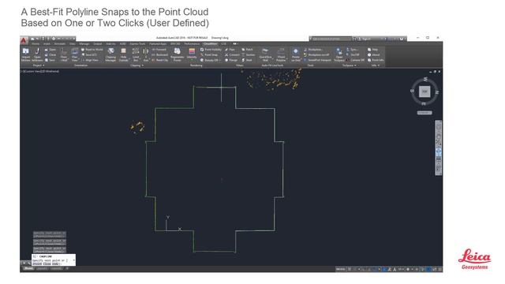Click the Plan View orientation tool

(x=74, y=54)
